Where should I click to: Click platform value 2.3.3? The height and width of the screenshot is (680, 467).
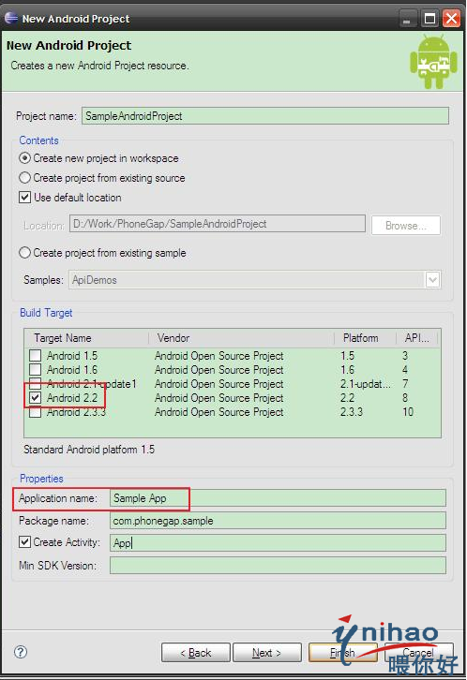[352, 412]
